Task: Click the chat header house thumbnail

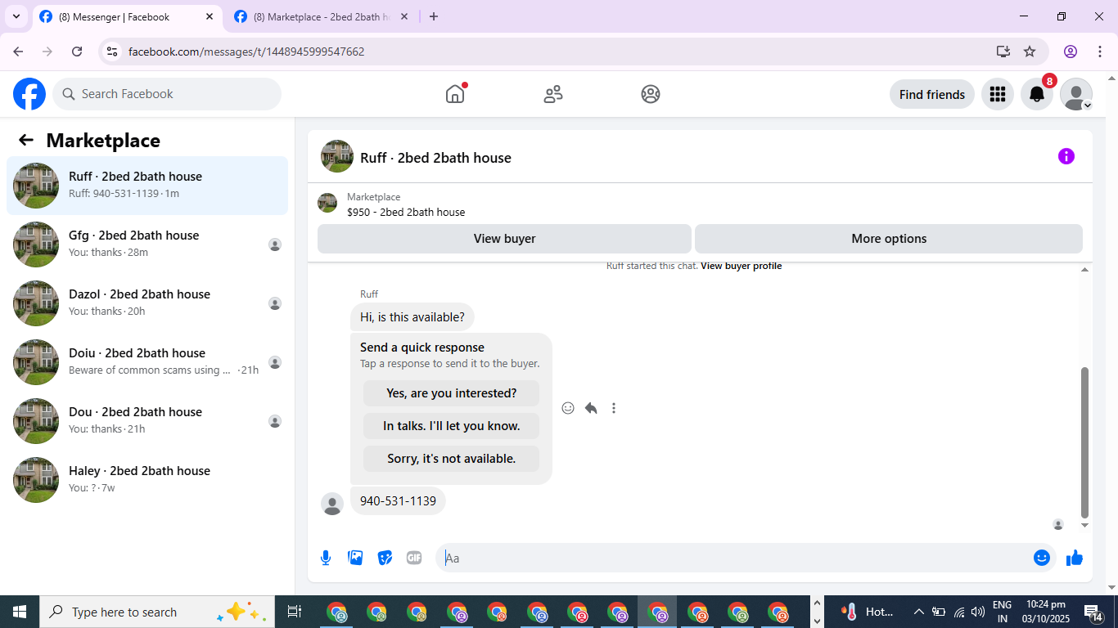Action: [x=337, y=156]
